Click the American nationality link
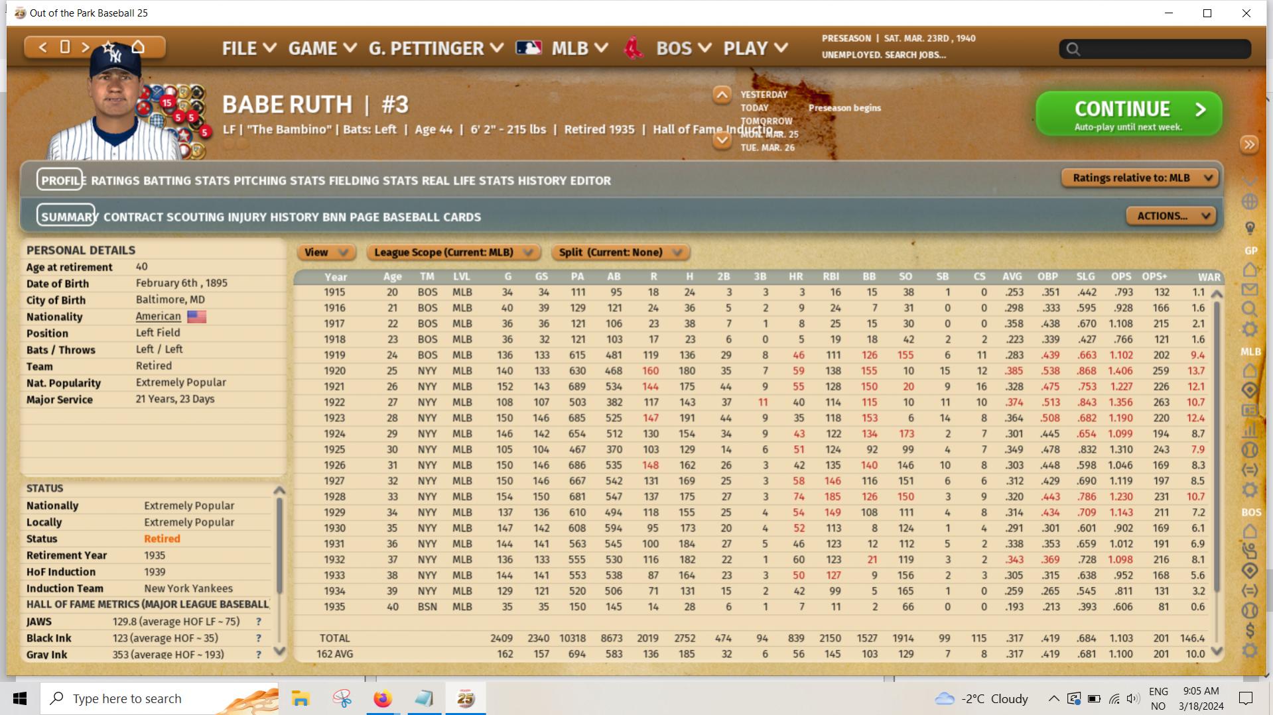The width and height of the screenshot is (1273, 715). [x=158, y=317]
